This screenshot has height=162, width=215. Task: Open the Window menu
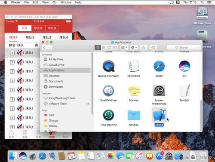coord(66,2)
